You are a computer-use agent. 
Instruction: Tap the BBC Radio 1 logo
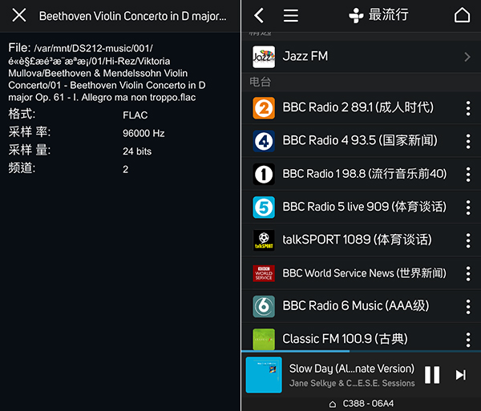click(264, 175)
